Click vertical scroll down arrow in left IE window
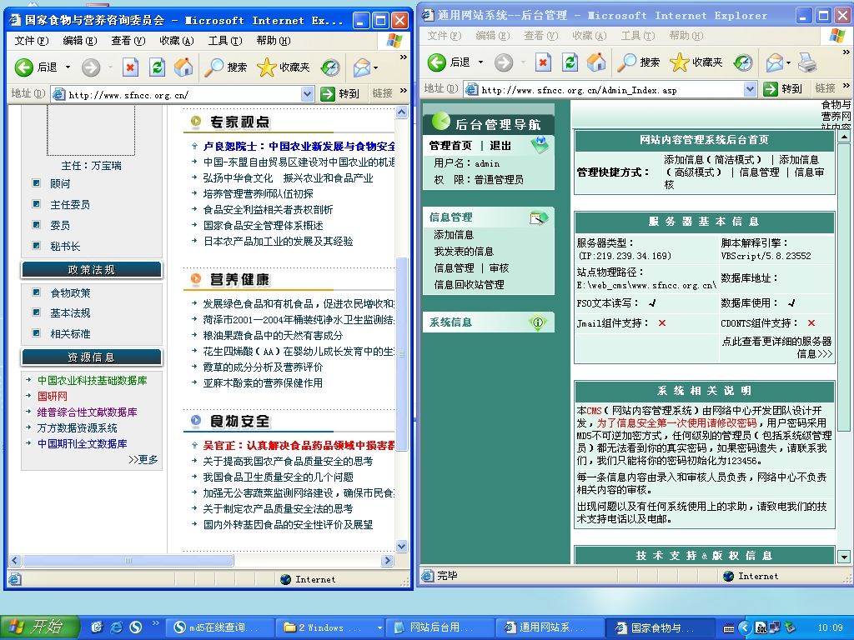The image size is (854, 640). click(x=401, y=546)
